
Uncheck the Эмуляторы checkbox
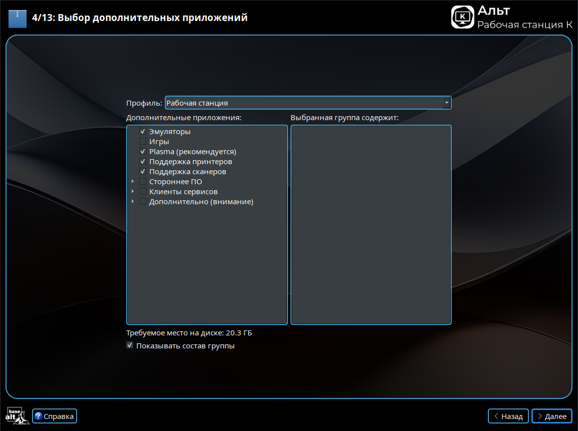(143, 132)
